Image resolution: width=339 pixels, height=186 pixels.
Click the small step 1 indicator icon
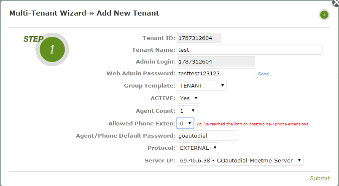click(324, 15)
